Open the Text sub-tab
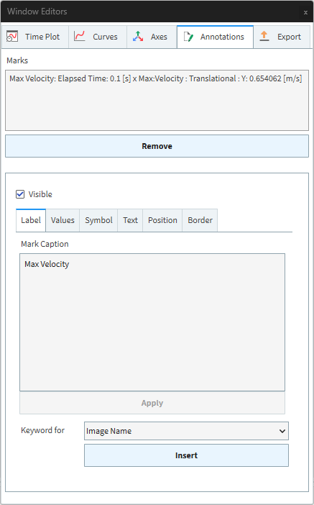The height and width of the screenshot is (505, 314). (x=130, y=220)
